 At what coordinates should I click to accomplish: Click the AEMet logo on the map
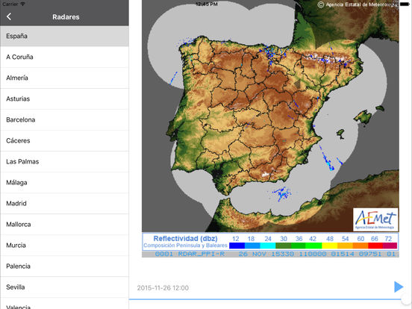[375, 219]
